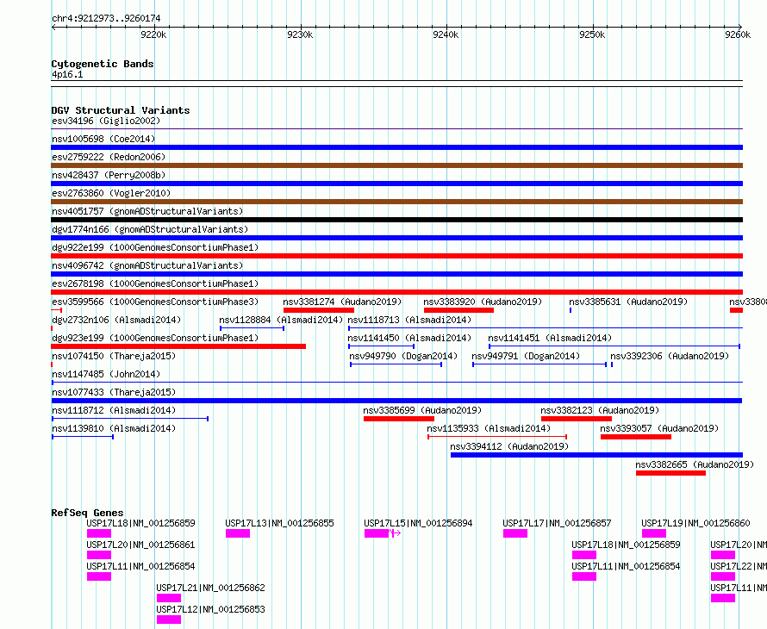The image size is (767, 629).
Task: Select red bar of nsv3381274 (Audano2019)
Action: point(319,310)
